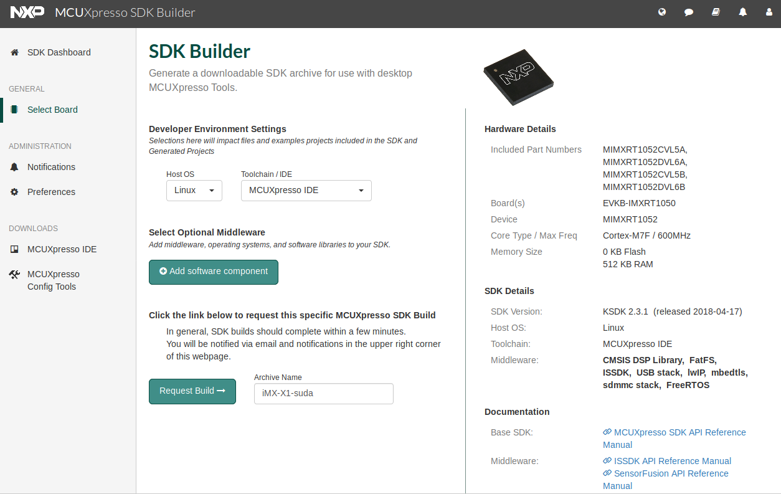Click link icon beside SensorFusion API Reference
Viewport: 781px width, 494px height.
[607, 473]
